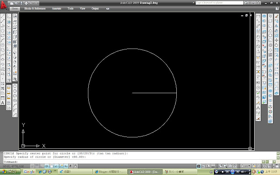Open the View ribbon tab
280x175 pixels.
(x=83, y=9)
